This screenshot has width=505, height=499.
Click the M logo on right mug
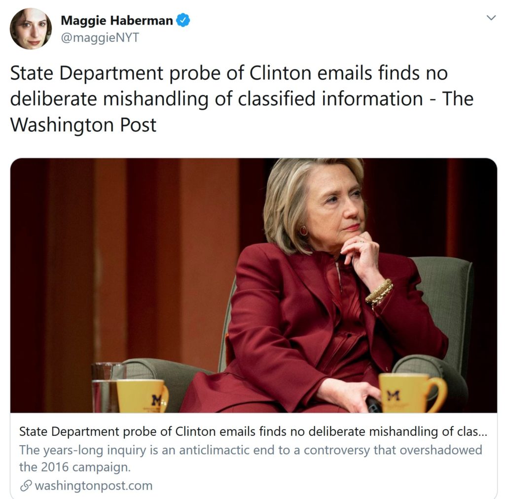click(x=393, y=396)
